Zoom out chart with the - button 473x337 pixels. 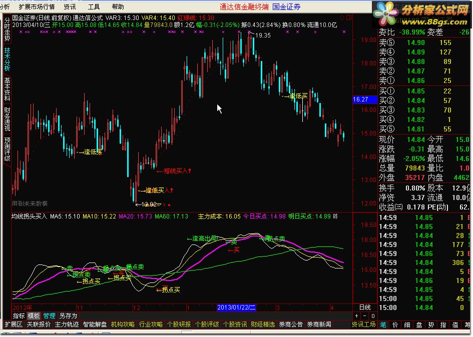click(x=365, y=315)
